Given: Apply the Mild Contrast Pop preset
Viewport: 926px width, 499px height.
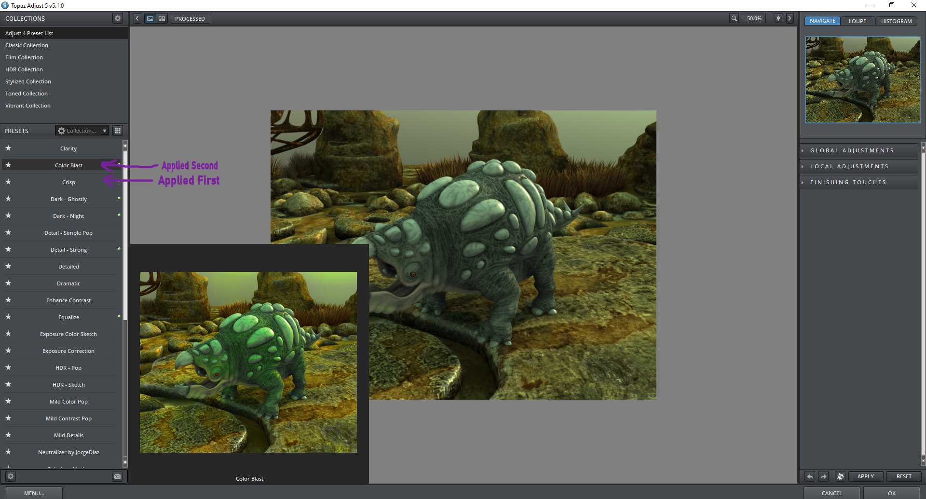Looking at the screenshot, I should [68, 418].
